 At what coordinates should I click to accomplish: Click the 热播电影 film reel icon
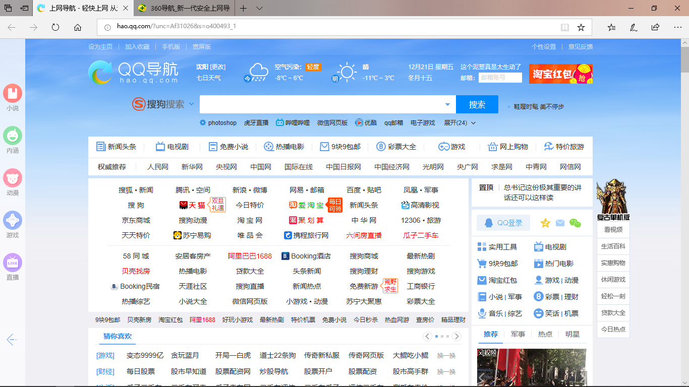269,147
